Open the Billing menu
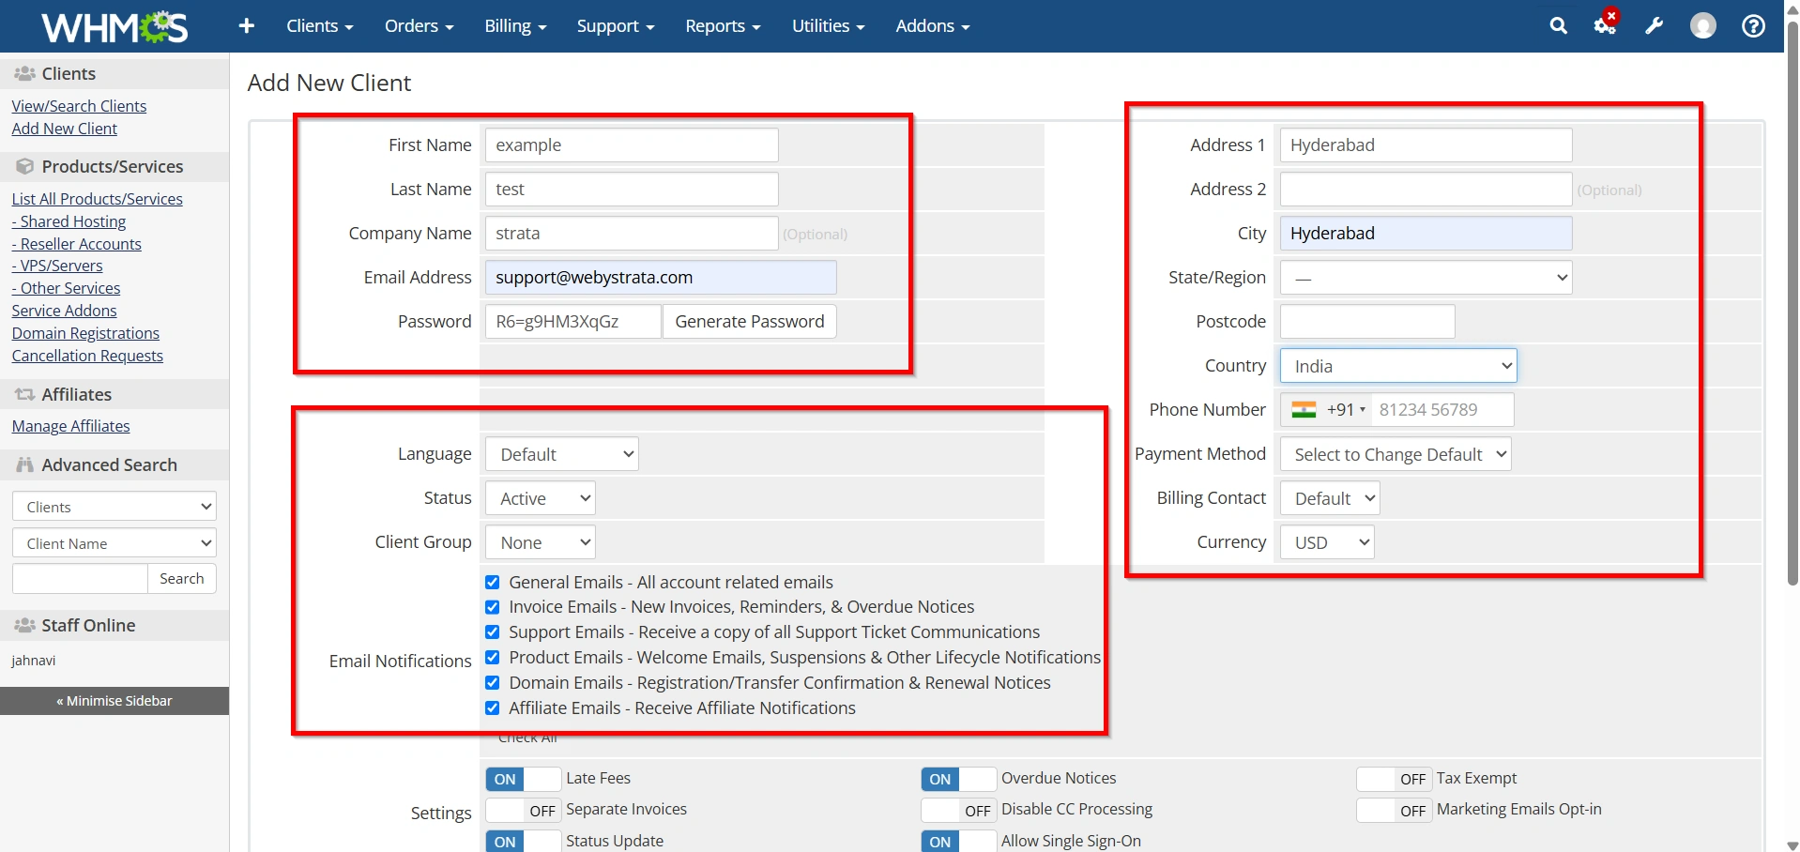Screen dimensions: 1800x852 [x=515, y=26]
